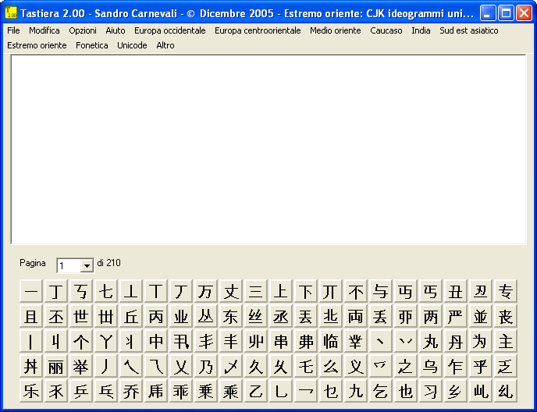Click the 也 character key

[x=406, y=391]
